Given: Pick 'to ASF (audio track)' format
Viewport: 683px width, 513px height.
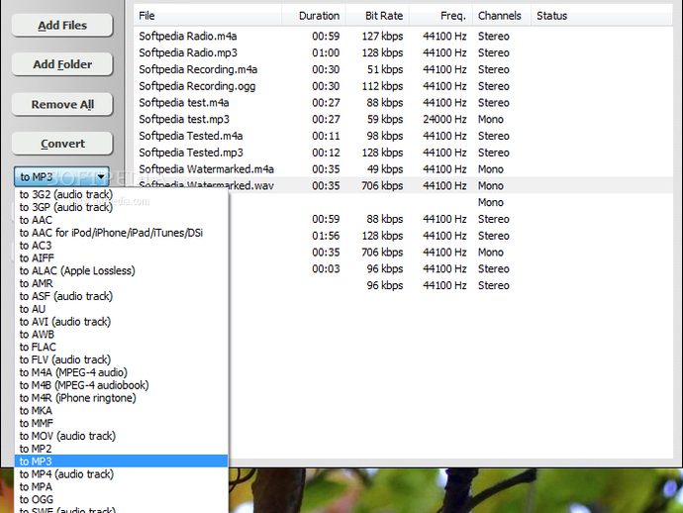Looking at the screenshot, I should point(121,296).
